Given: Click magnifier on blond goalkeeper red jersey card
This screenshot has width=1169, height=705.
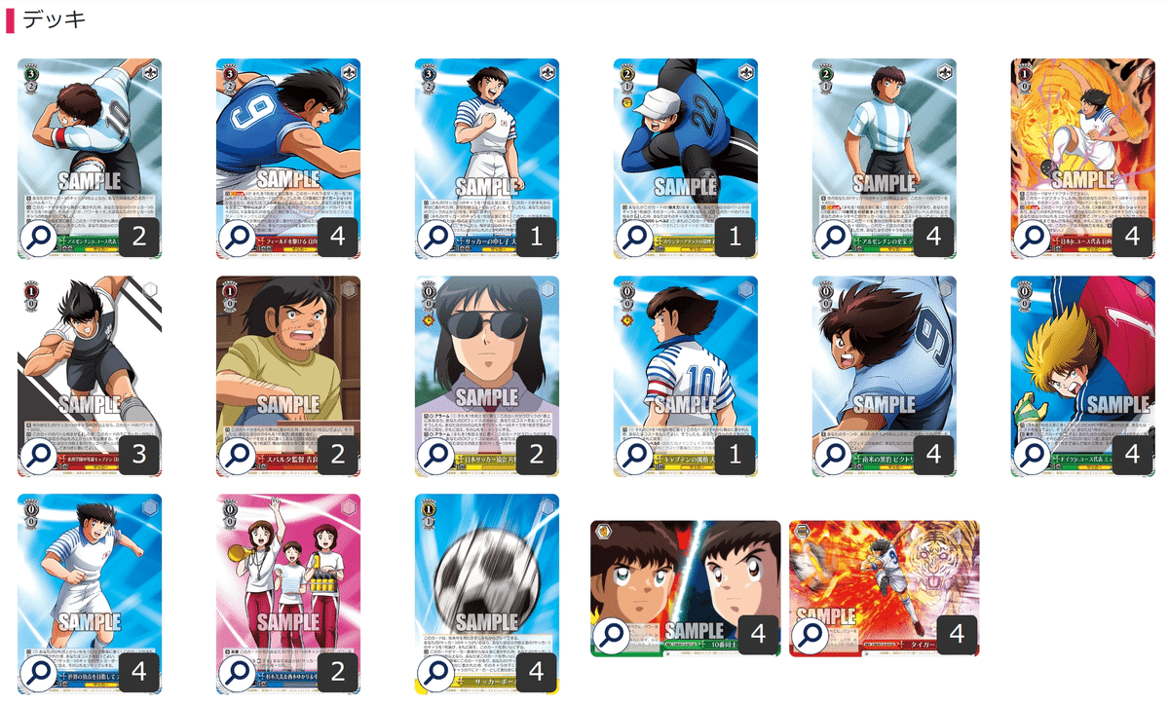Looking at the screenshot, I should click(x=1032, y=455).
